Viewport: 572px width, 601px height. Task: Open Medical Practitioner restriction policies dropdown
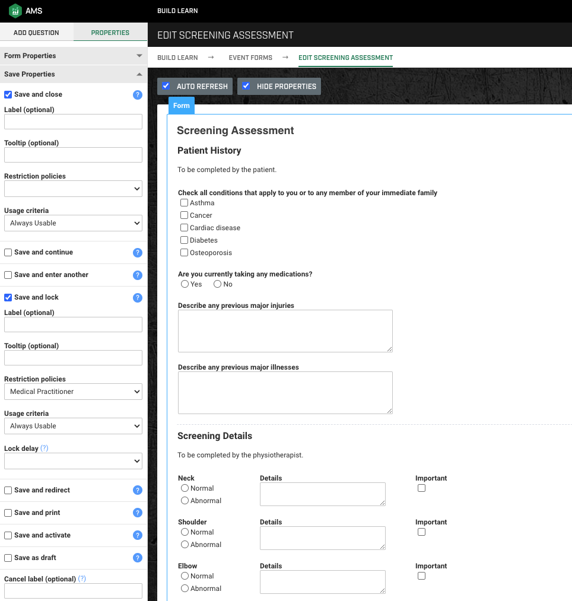tap(73, 392)
